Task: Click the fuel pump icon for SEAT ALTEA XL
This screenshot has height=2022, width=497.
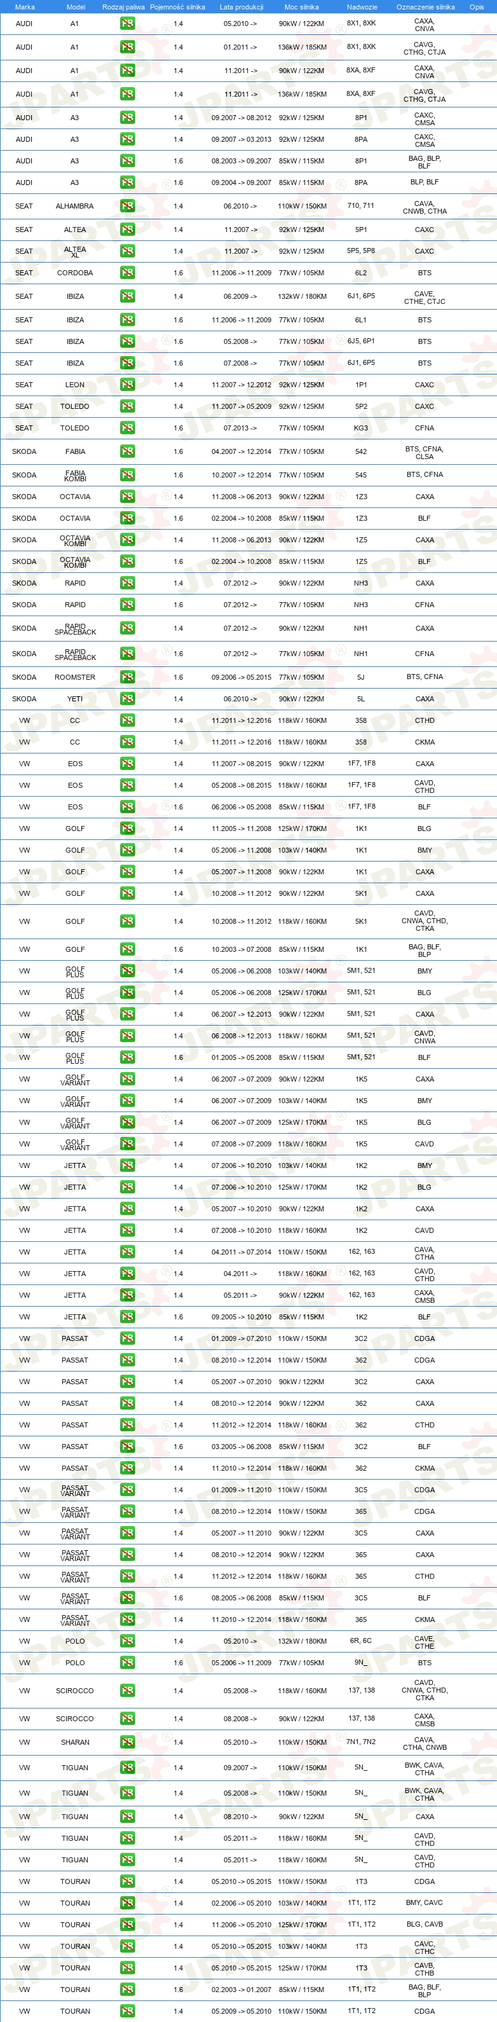Action: click(x=127, y=251)
